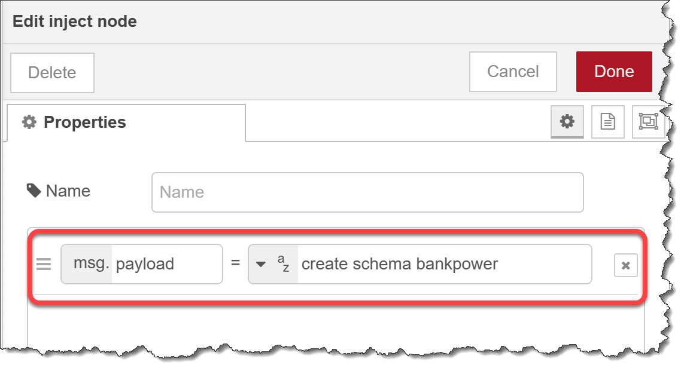Click the 'Edit inject node' title
Image resolution: width=687 pixels, height=371 pixels.
(x=75, y=22)
